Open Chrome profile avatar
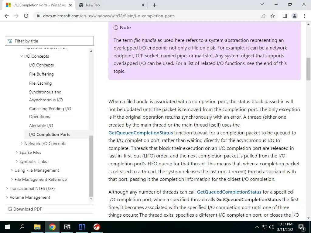 coord(295,16)
